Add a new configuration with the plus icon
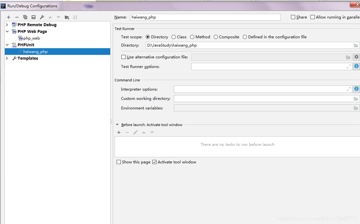360x224 pixels. pos(9,17)
